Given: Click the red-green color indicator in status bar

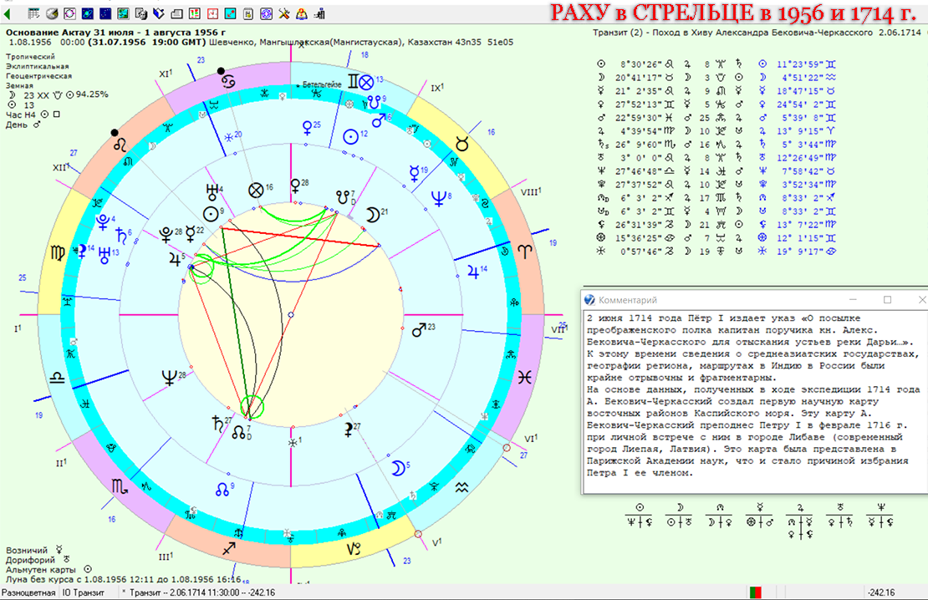Looking at the screenshot, I should (x=757, y=592).
